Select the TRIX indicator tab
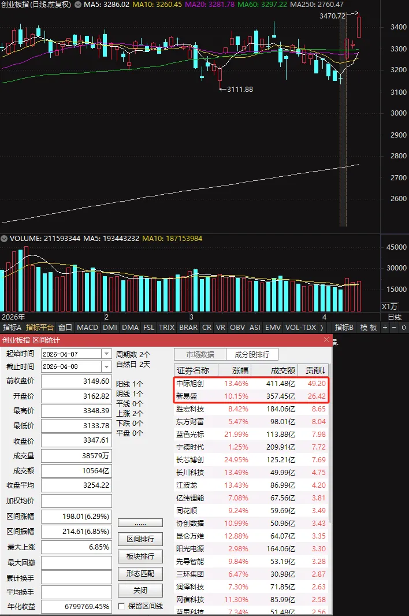The width and height of the screenshot is (409, 616). [x=166, y=327]
